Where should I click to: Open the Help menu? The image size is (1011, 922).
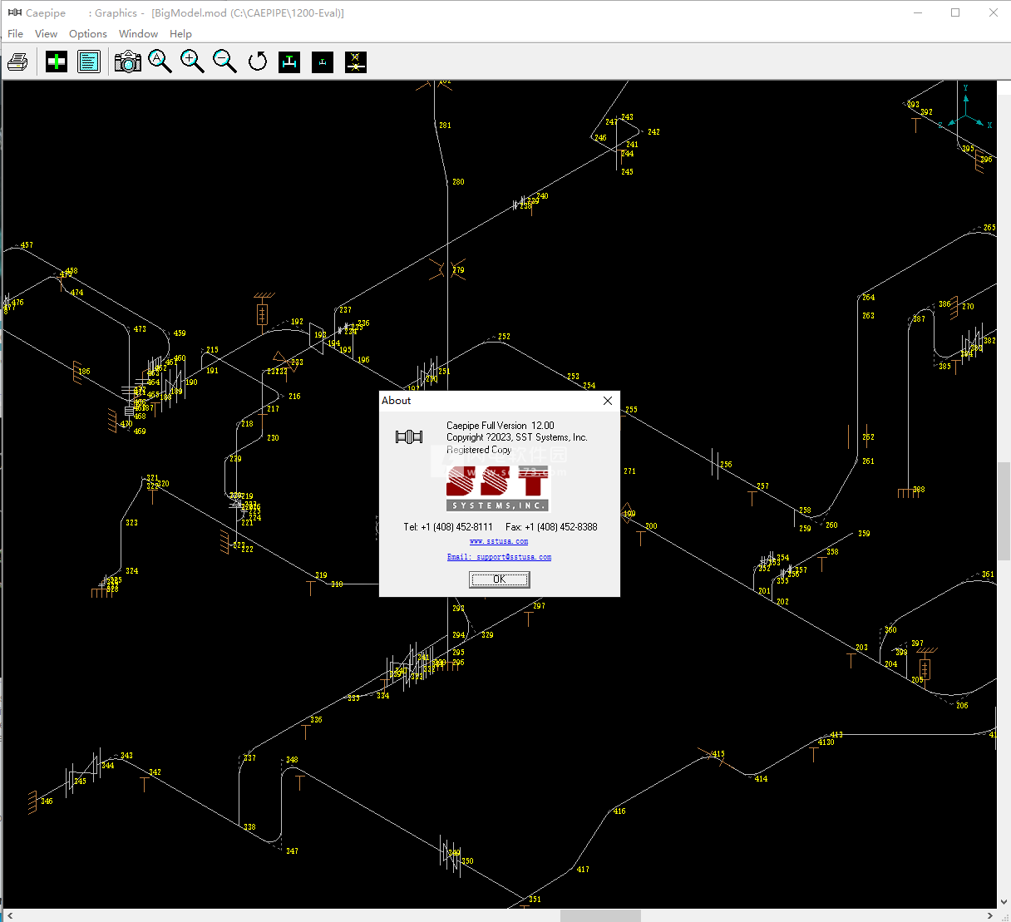tap(180, 34)
